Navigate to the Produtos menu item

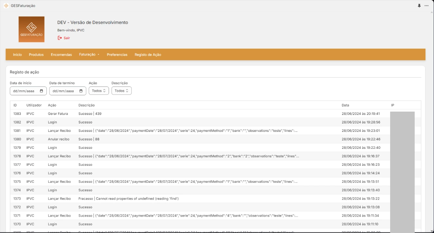36,54
